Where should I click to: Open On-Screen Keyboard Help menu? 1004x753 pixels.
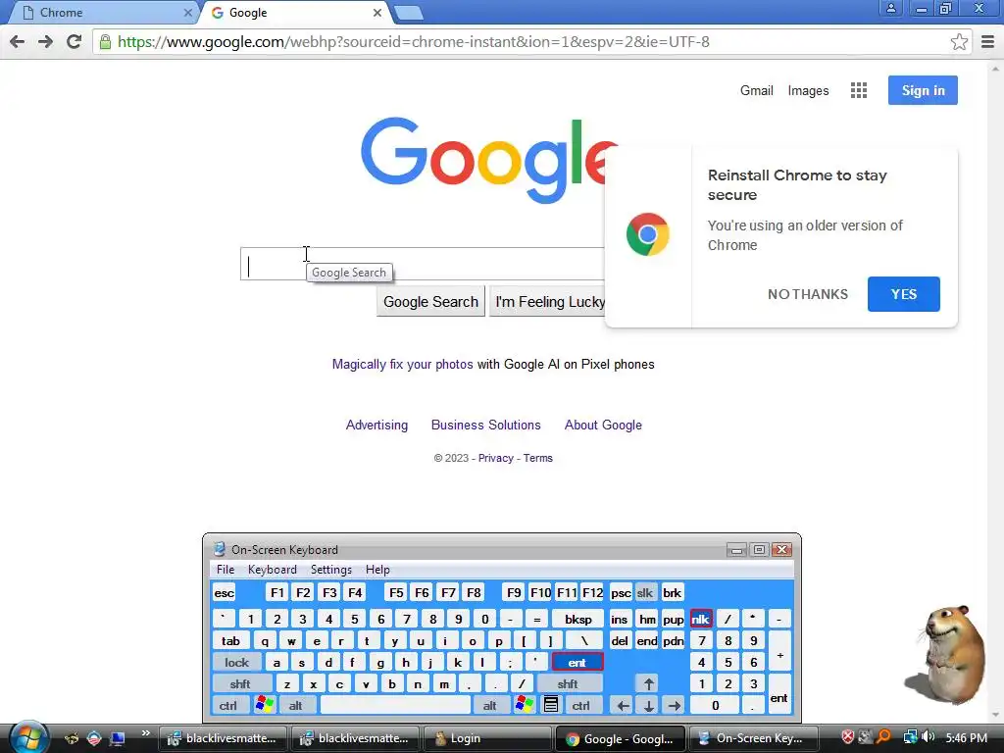(x=377, y=570)
